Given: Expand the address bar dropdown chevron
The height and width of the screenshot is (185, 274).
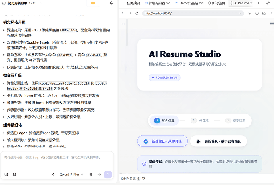Looking at the screenshot, I should (x=240, y=13).
